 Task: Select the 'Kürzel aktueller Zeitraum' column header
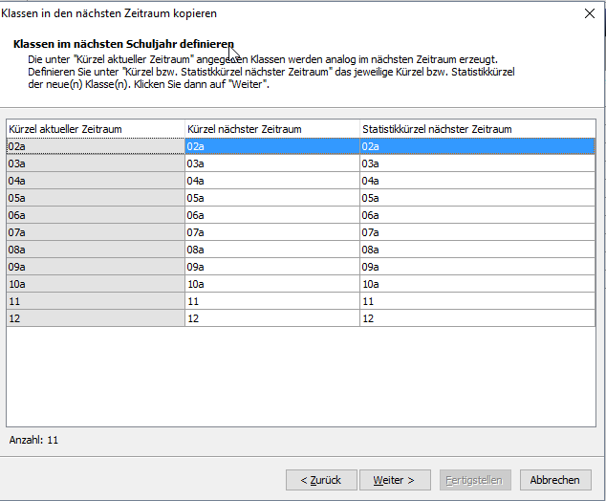tap(96, 129)
